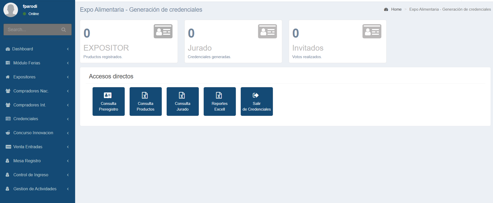
Task: Click the Credenciales sidebar ID card icon
Action: coord(8,119)
